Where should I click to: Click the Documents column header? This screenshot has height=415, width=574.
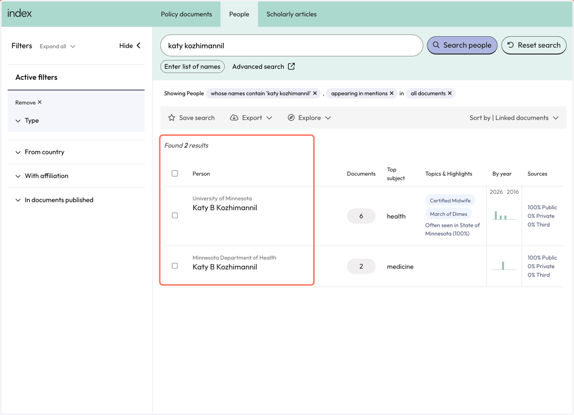coord(361,174)
